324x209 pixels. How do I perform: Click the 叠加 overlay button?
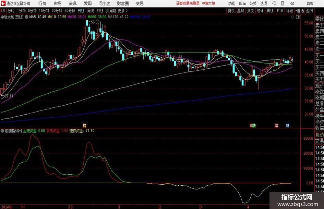coord(241,11)
